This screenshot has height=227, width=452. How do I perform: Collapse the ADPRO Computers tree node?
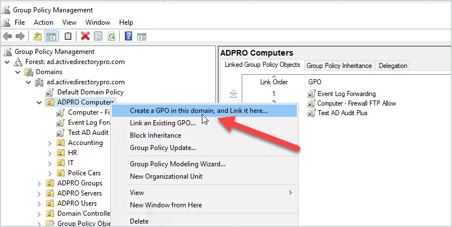click(x=39, y=103)
